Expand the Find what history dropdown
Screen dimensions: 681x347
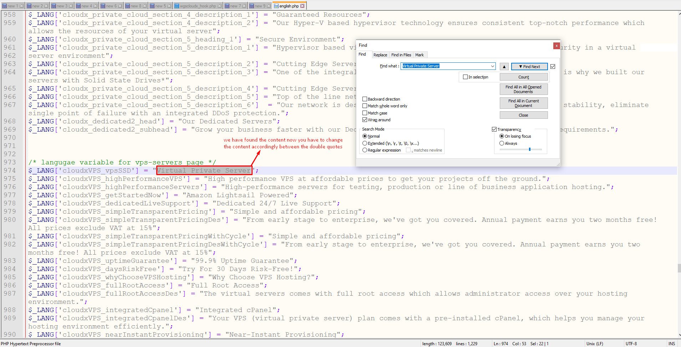(492, 66)
